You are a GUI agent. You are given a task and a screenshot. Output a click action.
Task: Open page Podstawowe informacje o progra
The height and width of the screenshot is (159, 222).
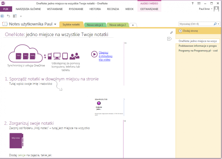[x=198, y=46]
